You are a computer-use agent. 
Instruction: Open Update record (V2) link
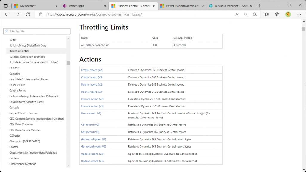tap(92, 154)
